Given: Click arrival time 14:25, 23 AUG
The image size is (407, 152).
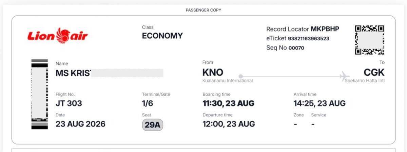Looking at the screenshot, I should tap(319, 103).
